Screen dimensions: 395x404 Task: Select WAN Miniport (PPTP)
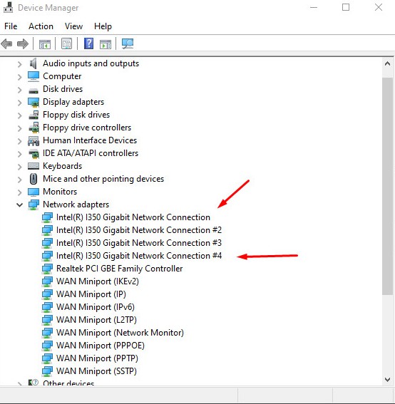[97, 358]
